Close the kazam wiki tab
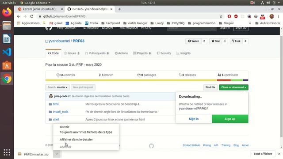283x159 pixels. [62, 9]
